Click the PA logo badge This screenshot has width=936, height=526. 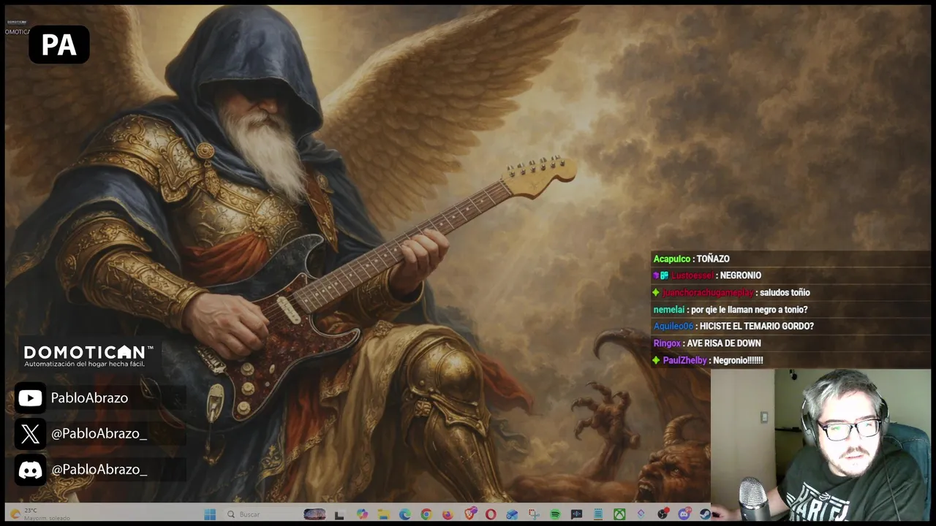(59, 45)
